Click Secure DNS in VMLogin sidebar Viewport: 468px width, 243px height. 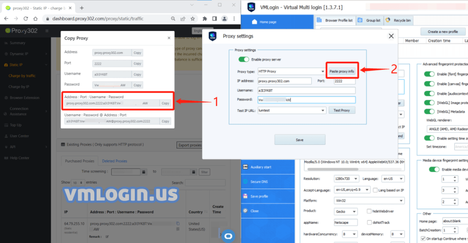268,182
